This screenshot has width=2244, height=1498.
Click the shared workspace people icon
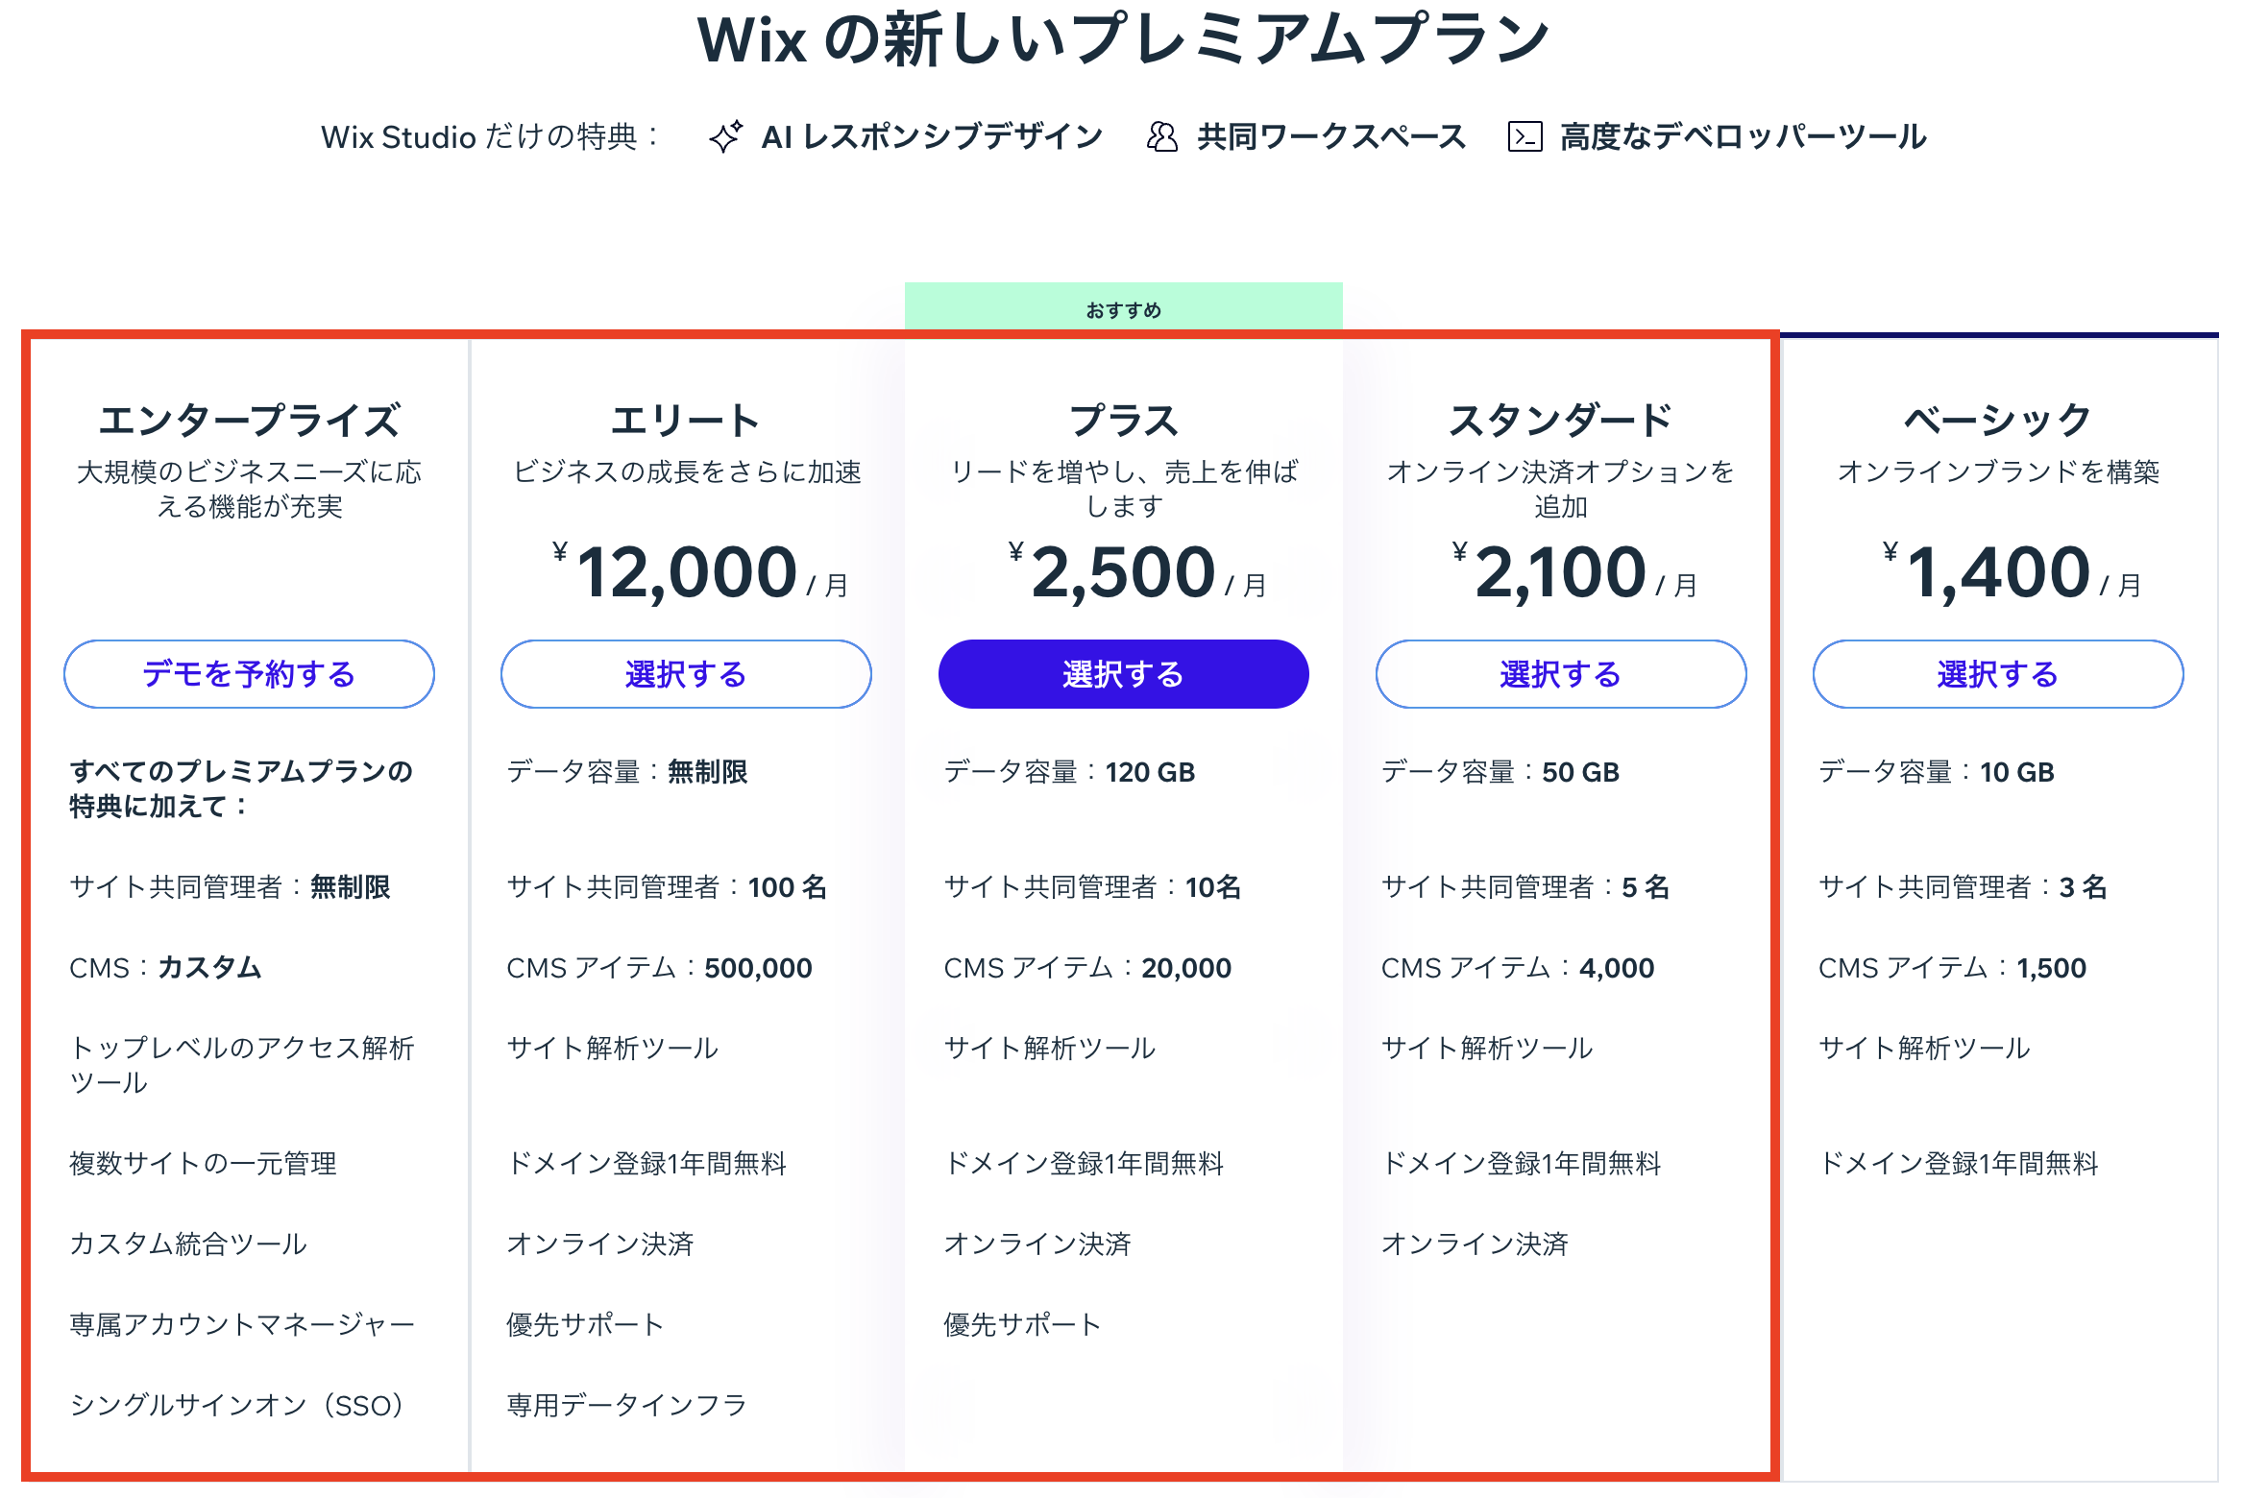click(1161, 137)
